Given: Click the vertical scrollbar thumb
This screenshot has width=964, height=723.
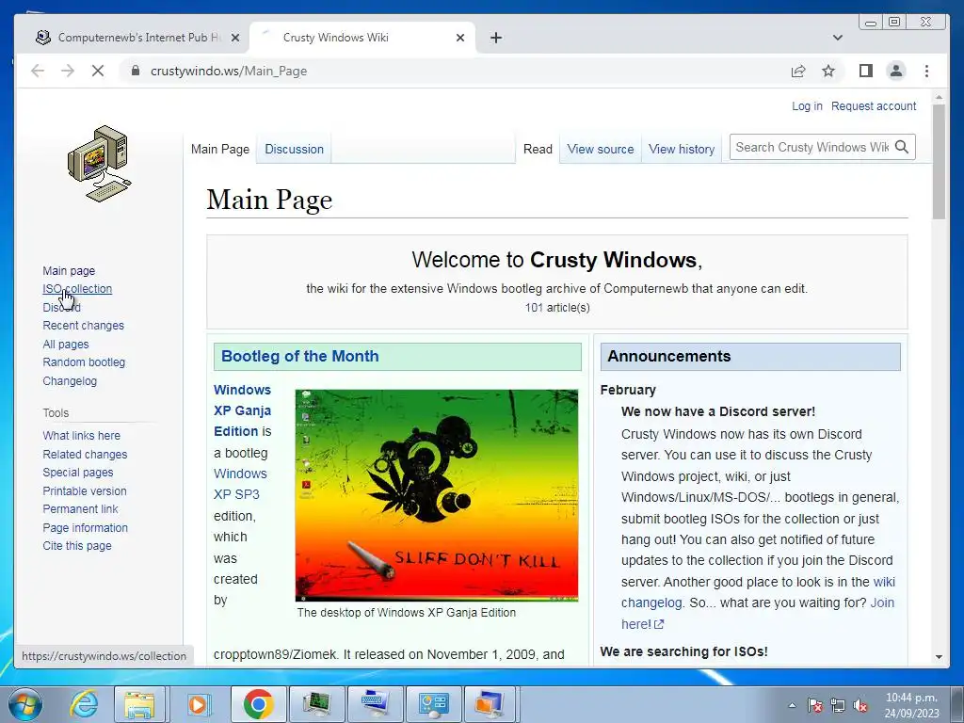Looking at the screenshot, I should pos(939,162).
